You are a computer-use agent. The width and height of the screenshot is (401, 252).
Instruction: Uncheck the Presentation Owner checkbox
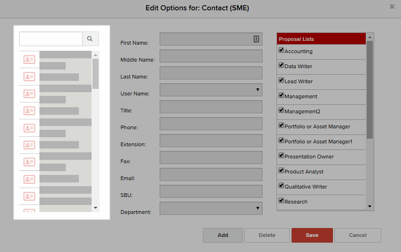[x=281, y=156]
